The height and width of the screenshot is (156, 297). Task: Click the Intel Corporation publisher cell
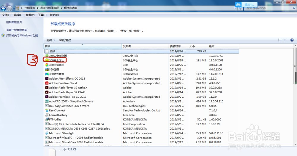click(x=134, y=124)
